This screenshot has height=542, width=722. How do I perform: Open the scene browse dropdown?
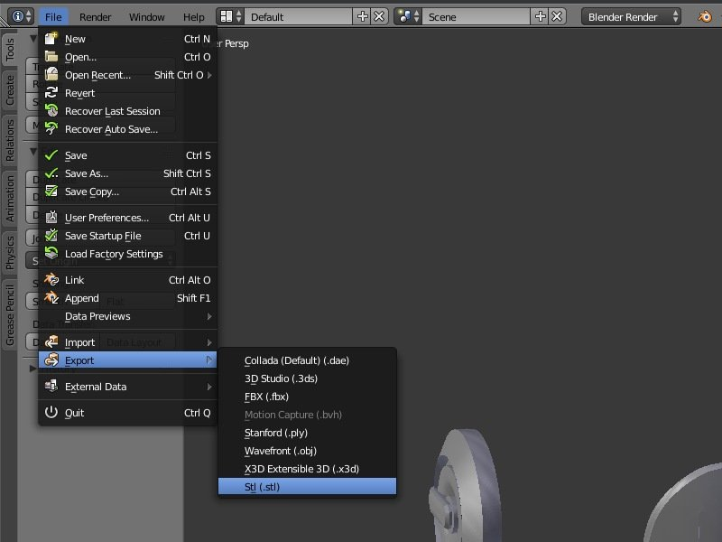(408, 16)
